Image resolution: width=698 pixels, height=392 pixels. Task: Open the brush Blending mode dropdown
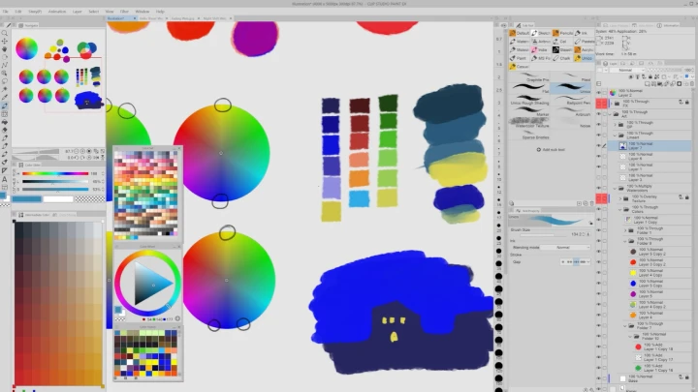pyautogui.click(x=566, y=247)
